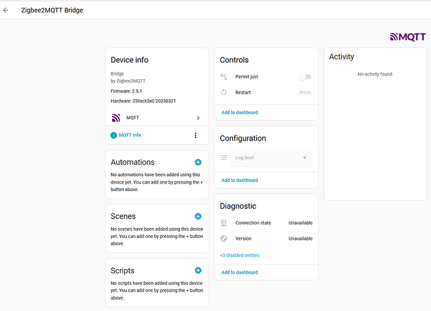Click the Restart icon in Controls

coord(224,92)
